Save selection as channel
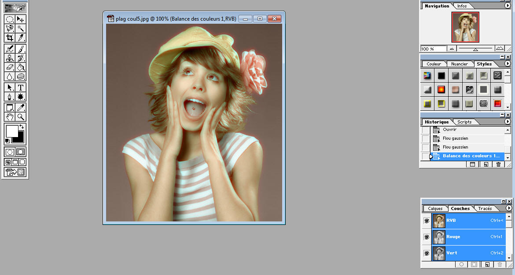 point(474,264)
